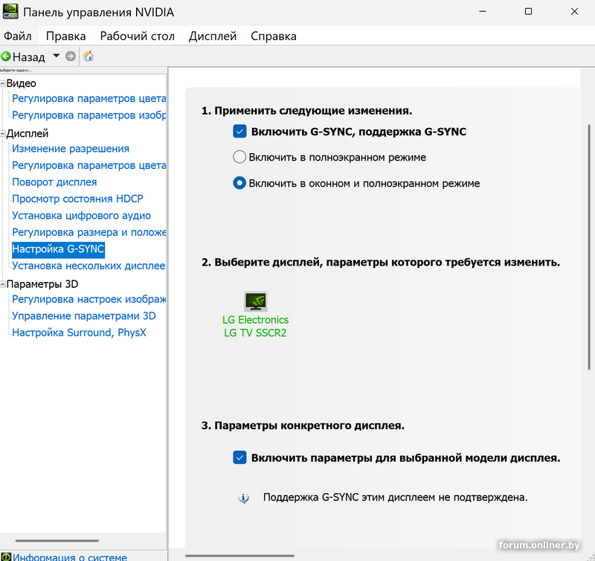Click Поддержка G-SYNC этим дисплеем не подтверждена text
Image resolution: width=595 pixels, height=561 pixels.
click(x=396, y=497)
